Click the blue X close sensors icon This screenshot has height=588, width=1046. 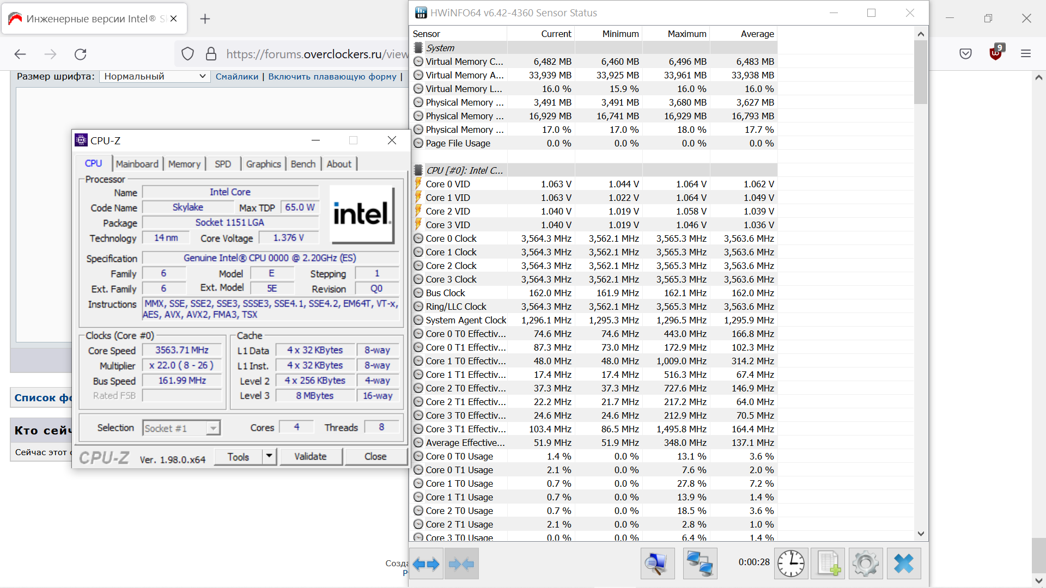click(x=903, y=563)
